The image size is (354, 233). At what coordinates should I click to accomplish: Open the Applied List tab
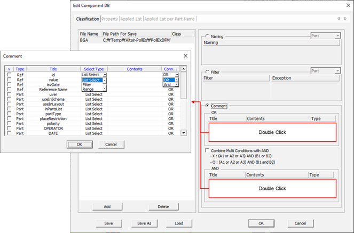[x=132, y=19]
